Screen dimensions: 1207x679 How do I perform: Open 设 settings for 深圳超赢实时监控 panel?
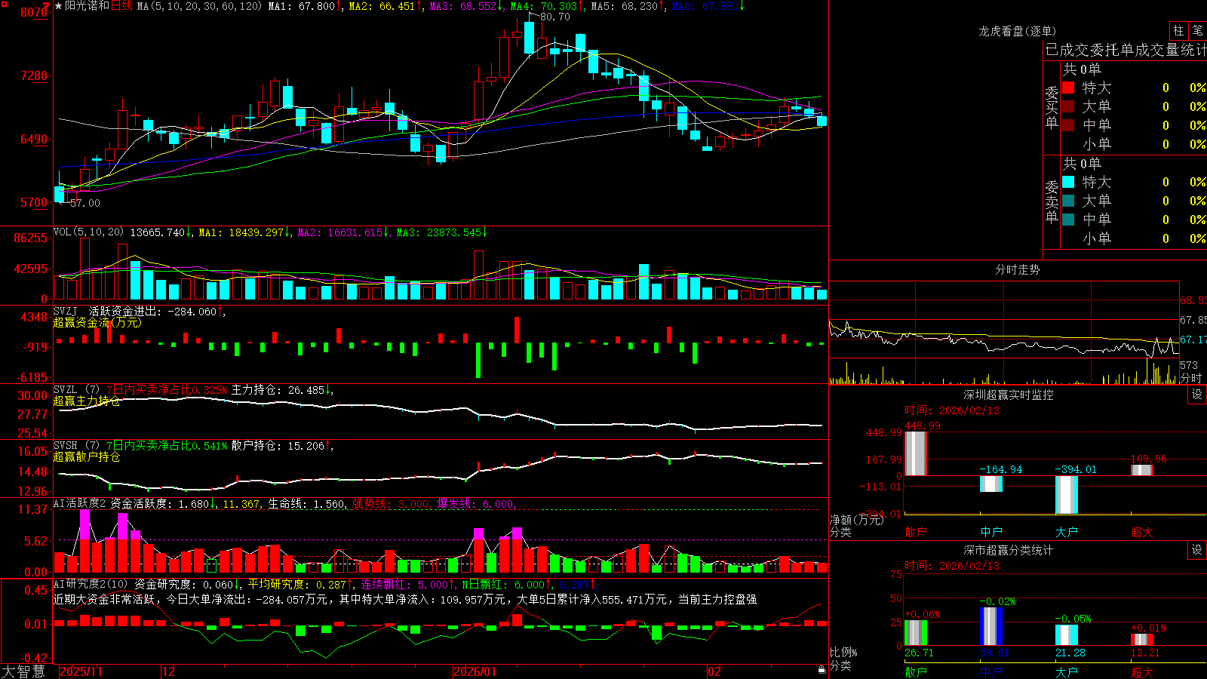[1197, 395]
